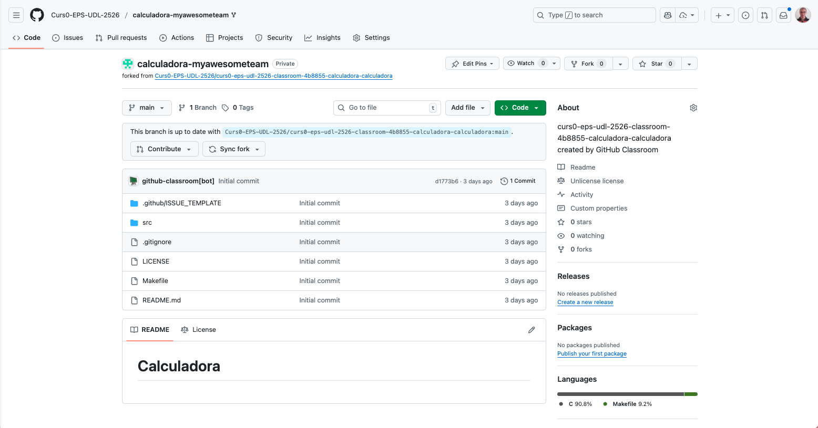Image resolution: width=818 pixels, height=428 pixels.
Task: View the 1 Branch link
Action: tap(198, 108)
